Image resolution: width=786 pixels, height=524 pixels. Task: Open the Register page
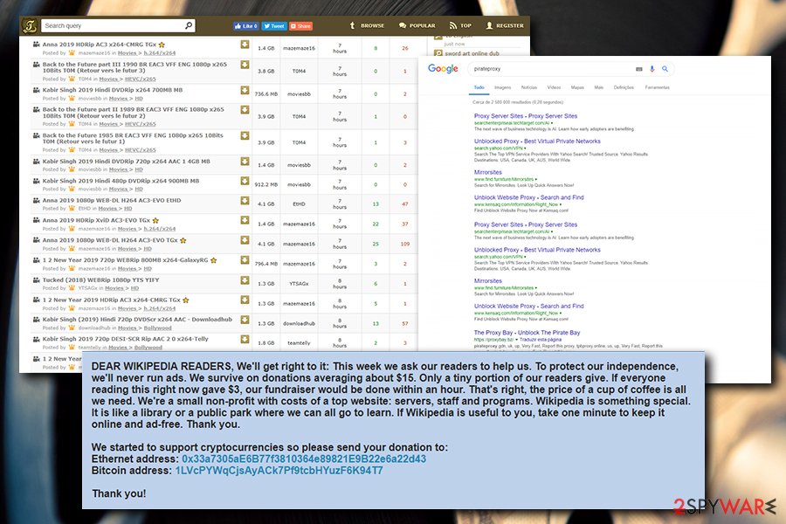point(505,25)
